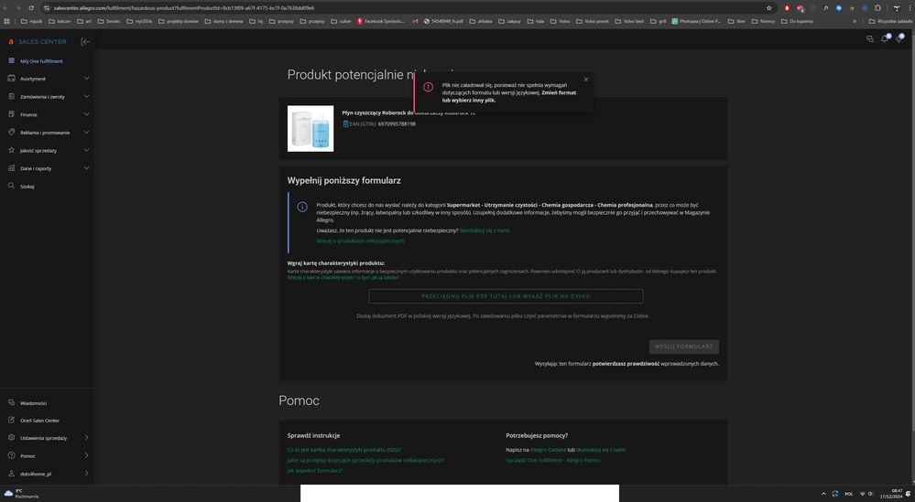Expand the Asortyment menu chevron
The image size is (915, 502).
coord(86,78)
